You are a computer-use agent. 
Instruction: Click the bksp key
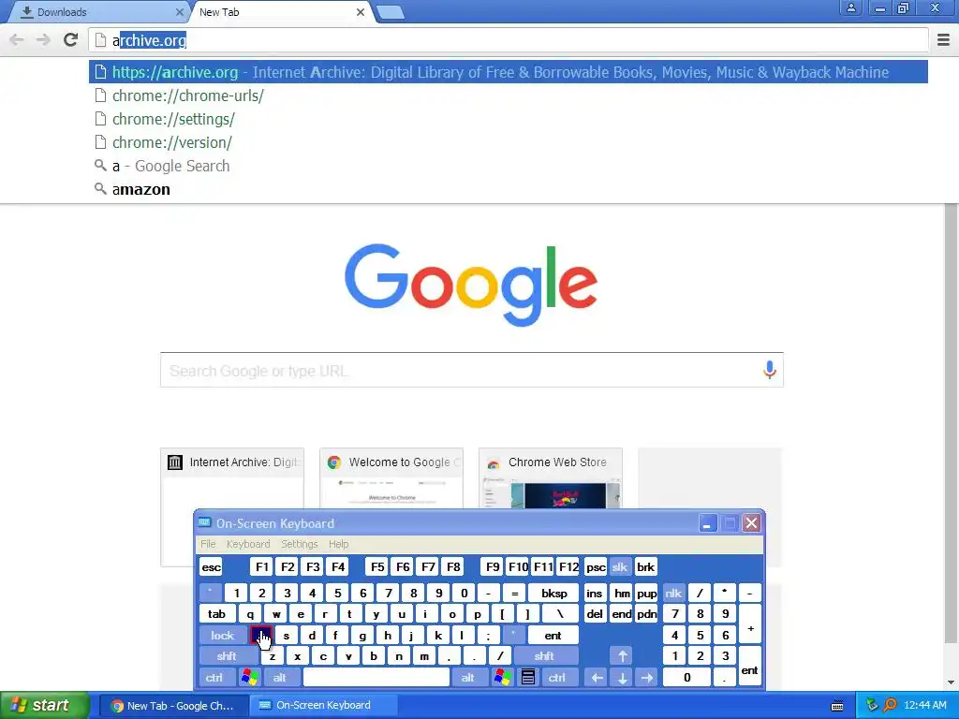coord(554,593)
